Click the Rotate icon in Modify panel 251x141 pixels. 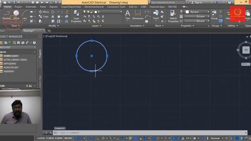click(x=53, y=12)
